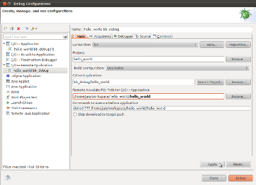Click the C/C++ Remote Application category icon
Image resolution: width=256 pixels, height=185 pixels.
[8, 65]
